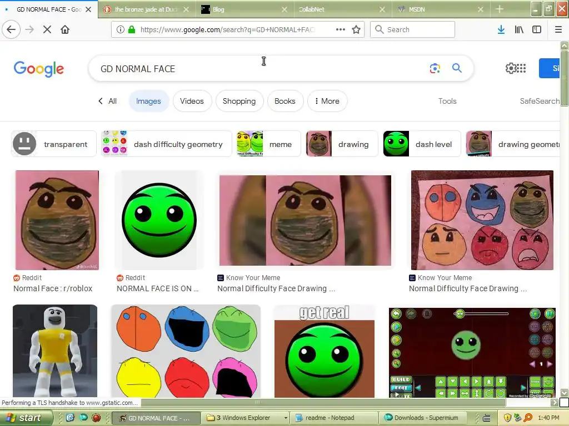Open the Roblox yellow shirt character thumbnail
Viewport: 569px width, 426px height.
tap(55, 351)
